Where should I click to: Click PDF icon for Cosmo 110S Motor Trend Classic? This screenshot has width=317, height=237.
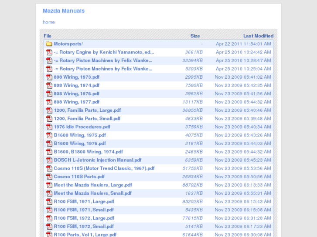[49, 168]
